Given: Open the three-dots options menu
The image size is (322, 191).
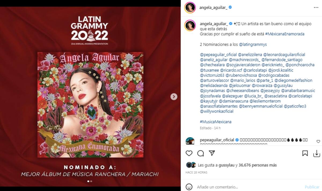Looking at the screenshot, I should tap(316, 7).
